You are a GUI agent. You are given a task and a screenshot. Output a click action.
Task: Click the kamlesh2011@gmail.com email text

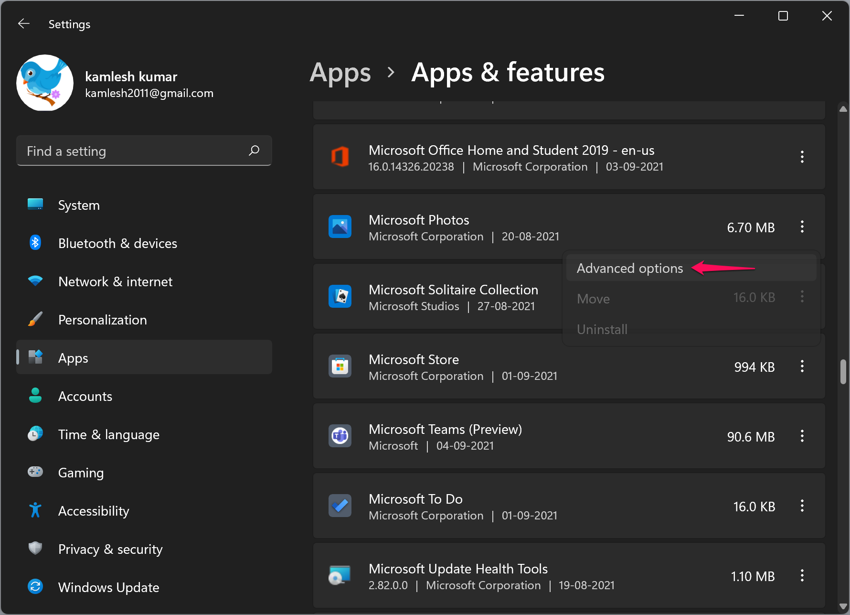tap(149, 93)
